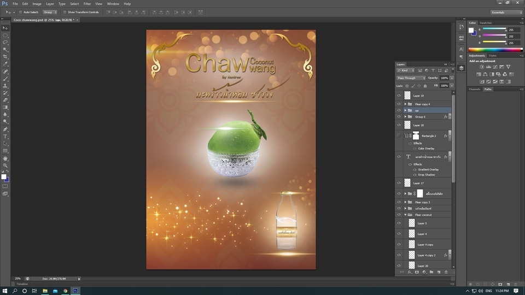Show the hidden Rectangle 2 layer
The width and height of the screenshot is (525, 295).
(x=399, y=136)
